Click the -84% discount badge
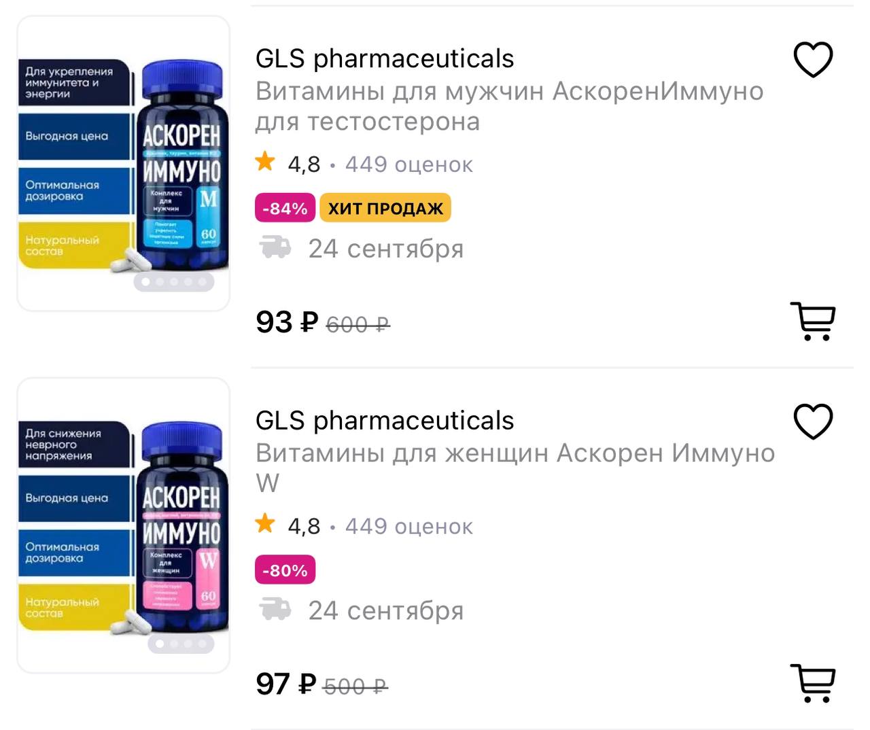 pos(285,209)
